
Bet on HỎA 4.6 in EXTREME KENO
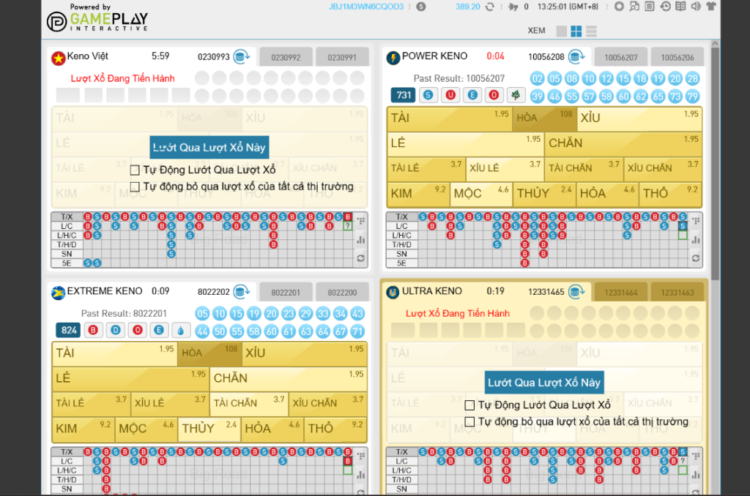(x=272, y=429)
